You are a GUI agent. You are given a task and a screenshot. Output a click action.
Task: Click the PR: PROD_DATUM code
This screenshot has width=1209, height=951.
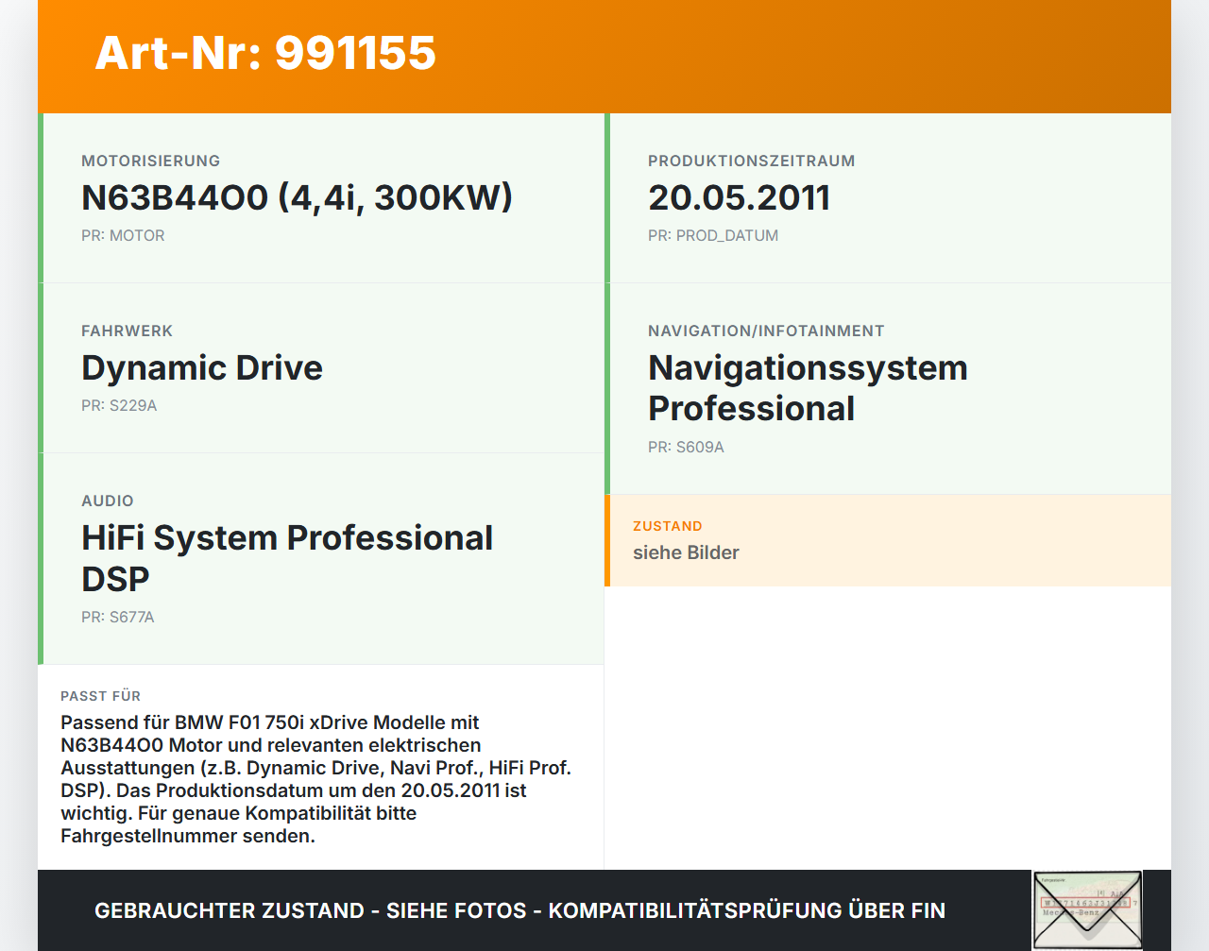point(713,235)
